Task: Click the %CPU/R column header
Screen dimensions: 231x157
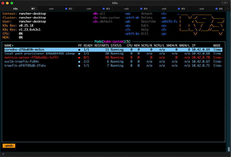Action: click(147, 46)
